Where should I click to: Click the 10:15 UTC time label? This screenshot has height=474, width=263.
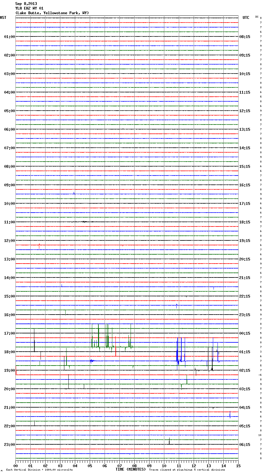click(x=245, y=74)
